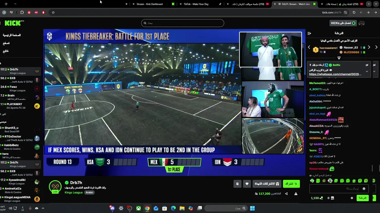Open KingsLeagueMENA channel in sidebar
The image size is (380, 213).
tap(20, 199)
